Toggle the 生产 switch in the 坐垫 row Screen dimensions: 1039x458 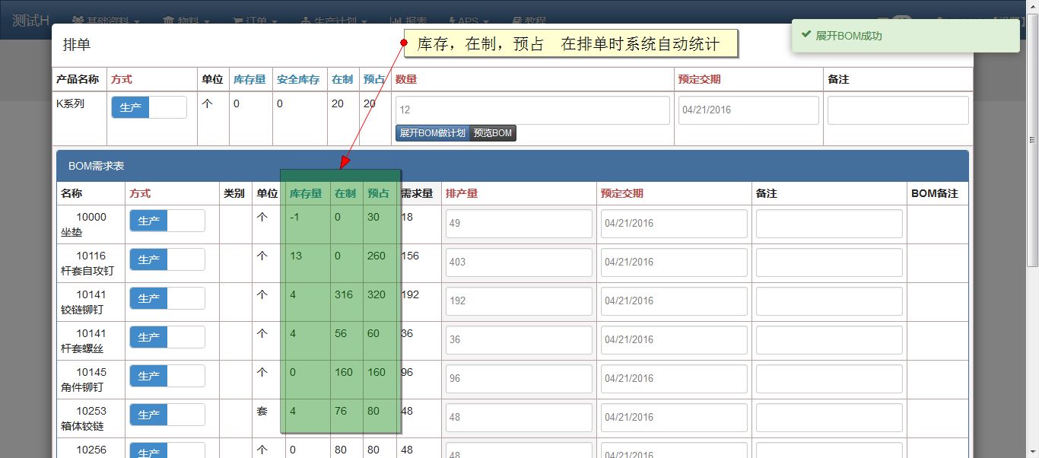pos(167,221)
